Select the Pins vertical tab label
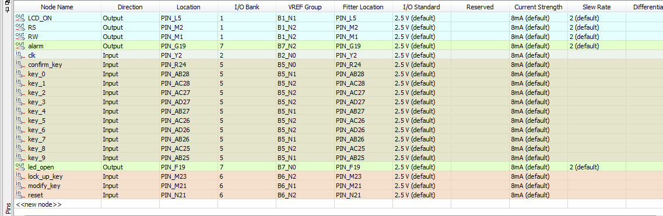The image size is (663, 216). click(8, 208)
